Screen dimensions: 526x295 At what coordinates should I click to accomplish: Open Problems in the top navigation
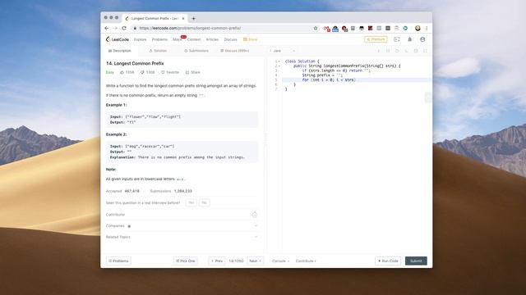[x=159, y=39]
